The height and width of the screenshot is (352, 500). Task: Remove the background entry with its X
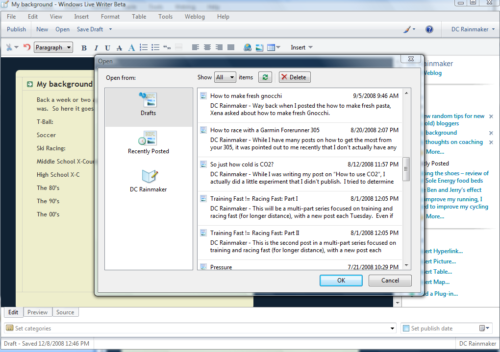tap(491, 133)
